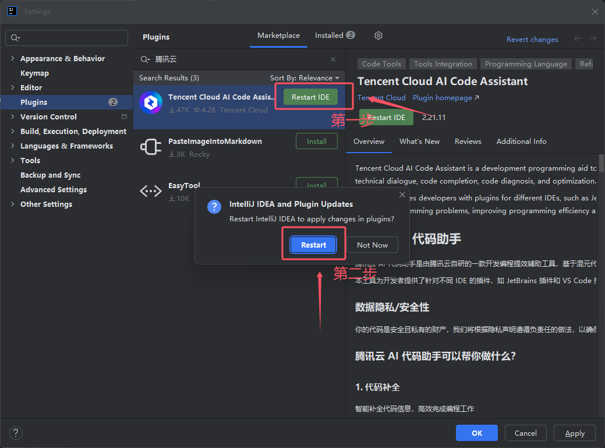Expand the Tools settings node
The width and height of the screenshot is (605, 448).
coord(13,160)
